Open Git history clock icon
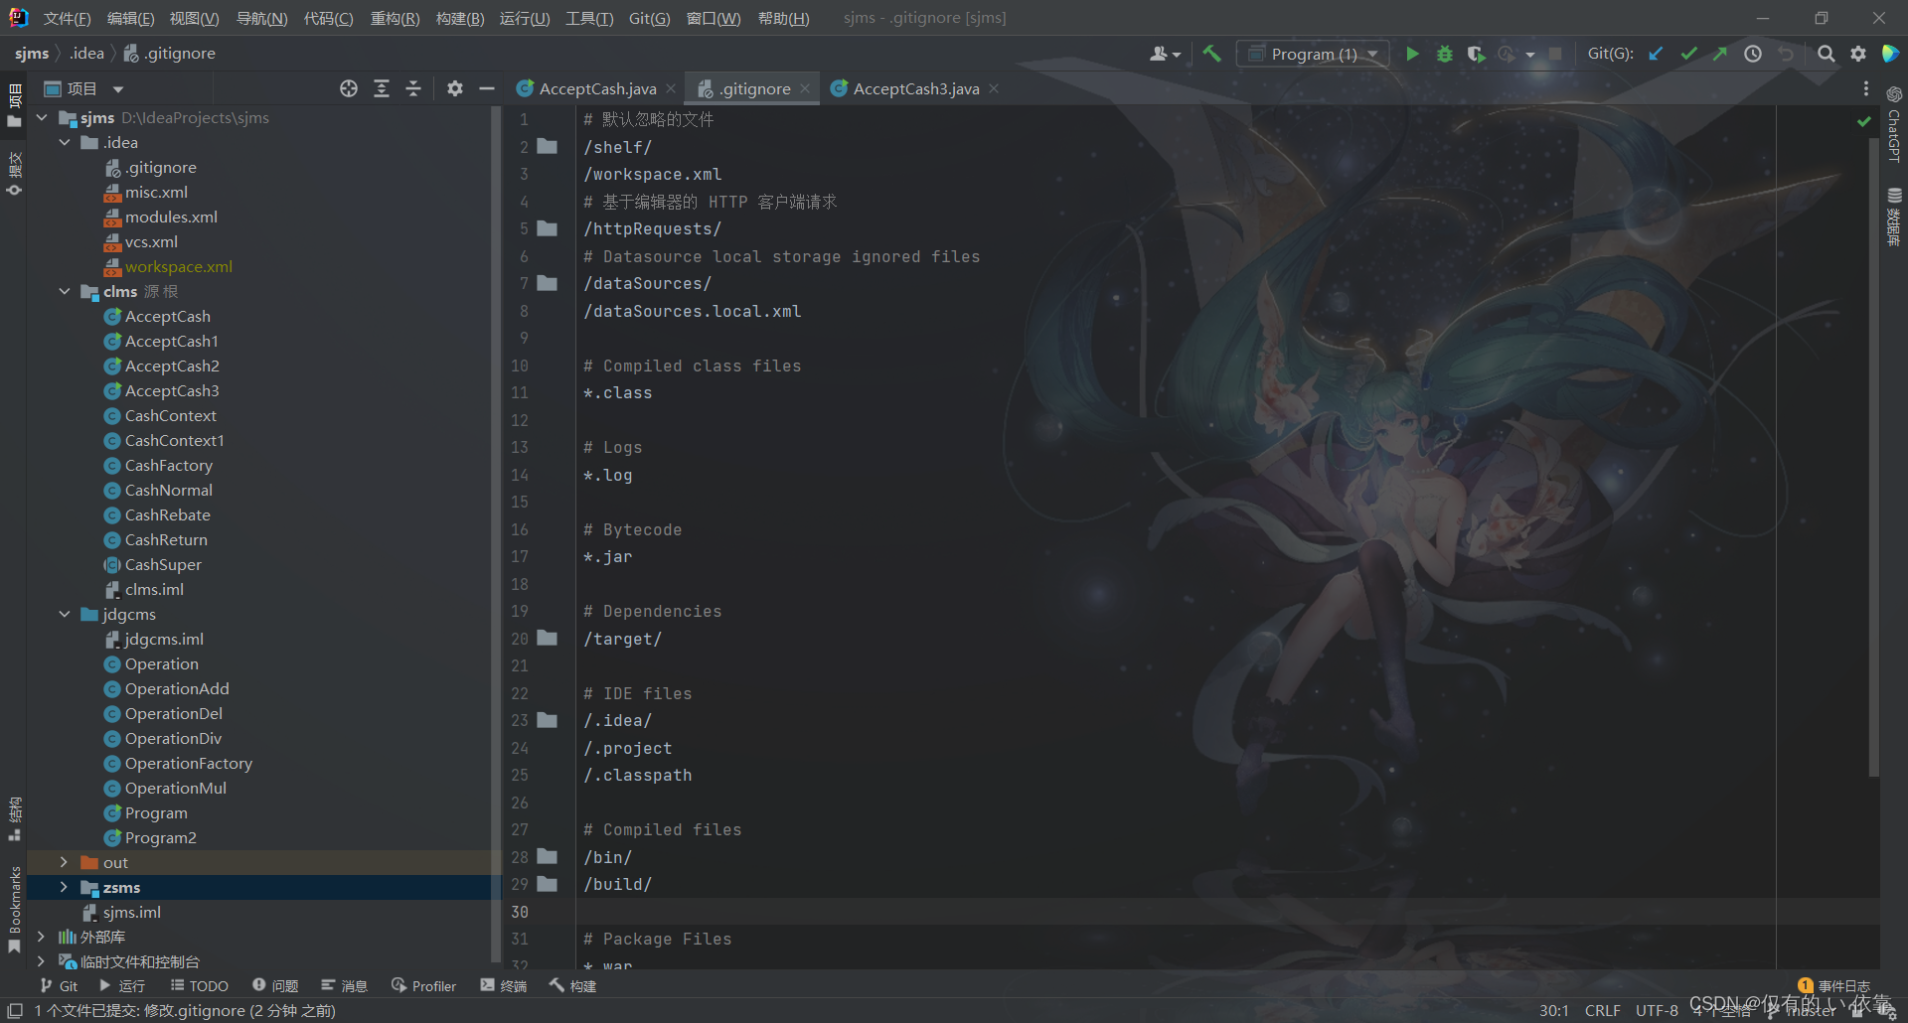This screenshot has width=1908, height=1023. [x=1753, y=54]
